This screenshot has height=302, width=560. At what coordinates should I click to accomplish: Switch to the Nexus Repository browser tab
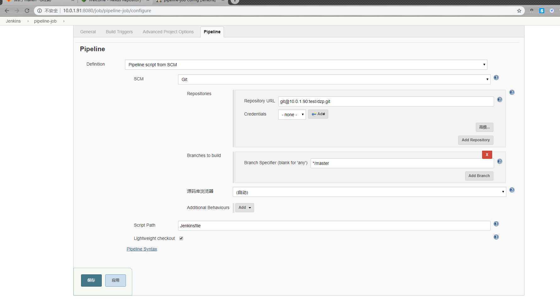tap(116, 1)
